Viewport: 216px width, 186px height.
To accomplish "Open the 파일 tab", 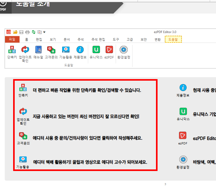I will pyautogui.click(x=12, y=39).
